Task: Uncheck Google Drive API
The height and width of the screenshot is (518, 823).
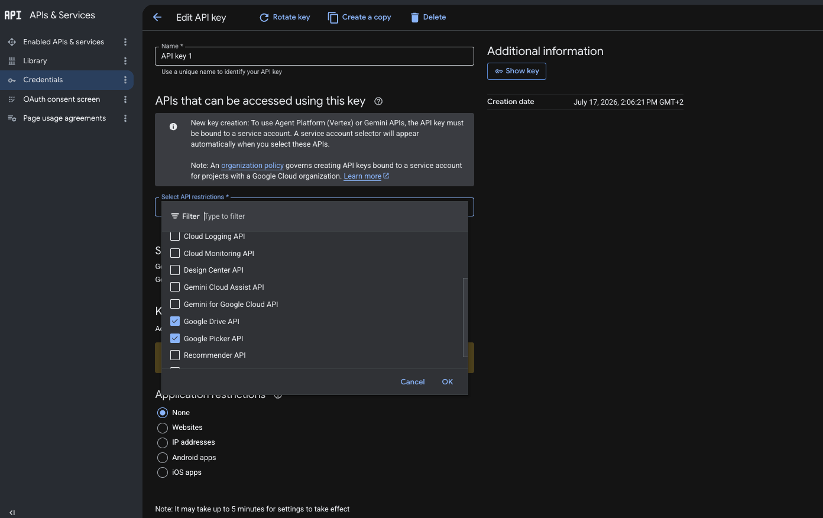Action: 175,322
